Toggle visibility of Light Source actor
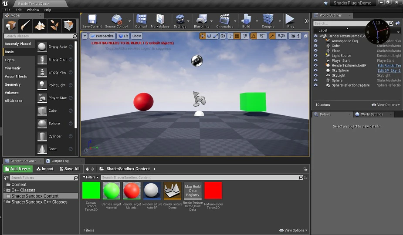This screenshot has width=403, height=235. 315,55
